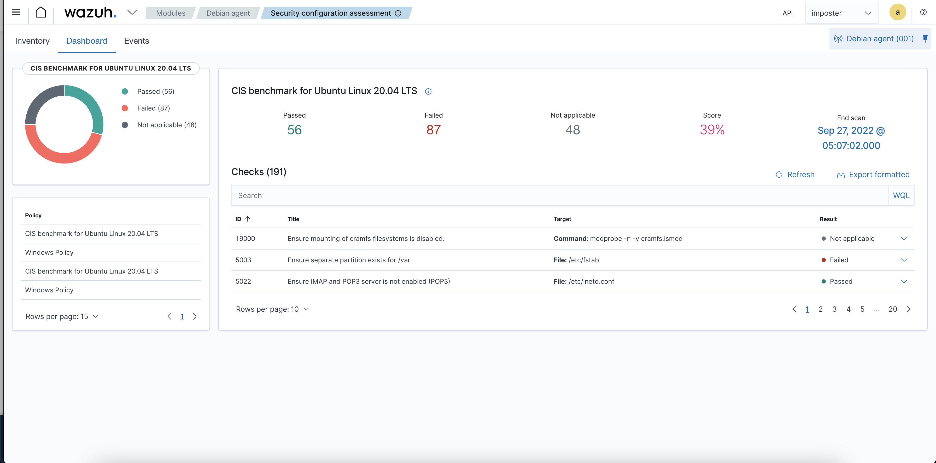Open the imposter API server dropdown
The image size is (936, 463).
point(842,13)
